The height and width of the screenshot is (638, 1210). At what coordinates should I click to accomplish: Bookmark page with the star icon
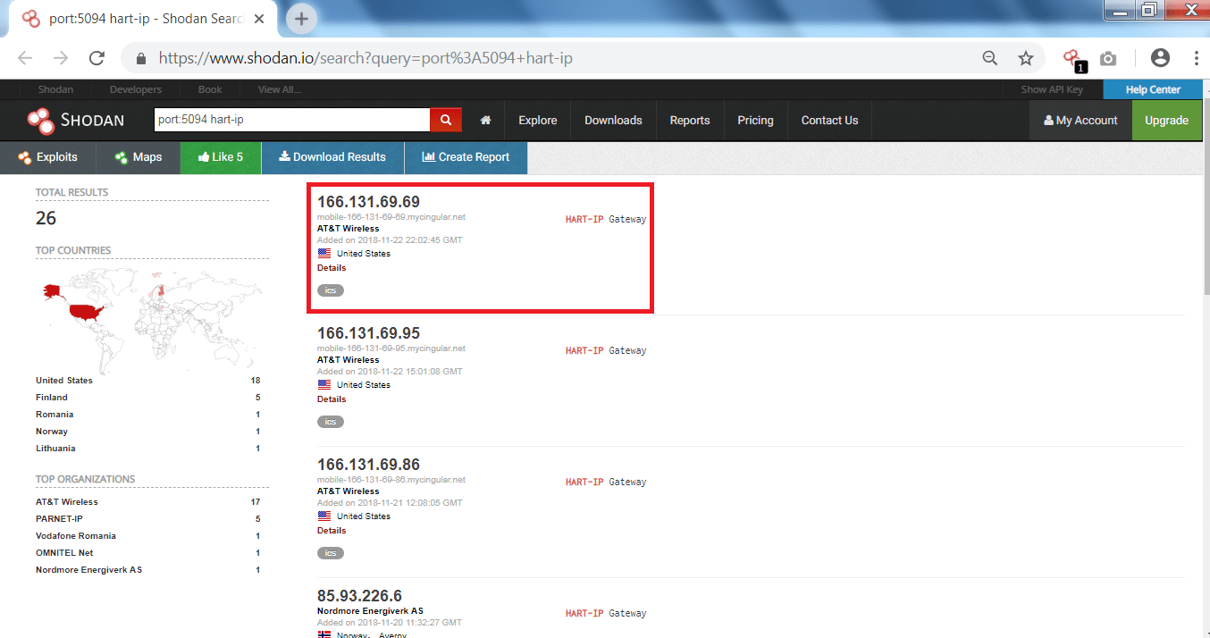pyautogui.click(x=1026, y=58)
